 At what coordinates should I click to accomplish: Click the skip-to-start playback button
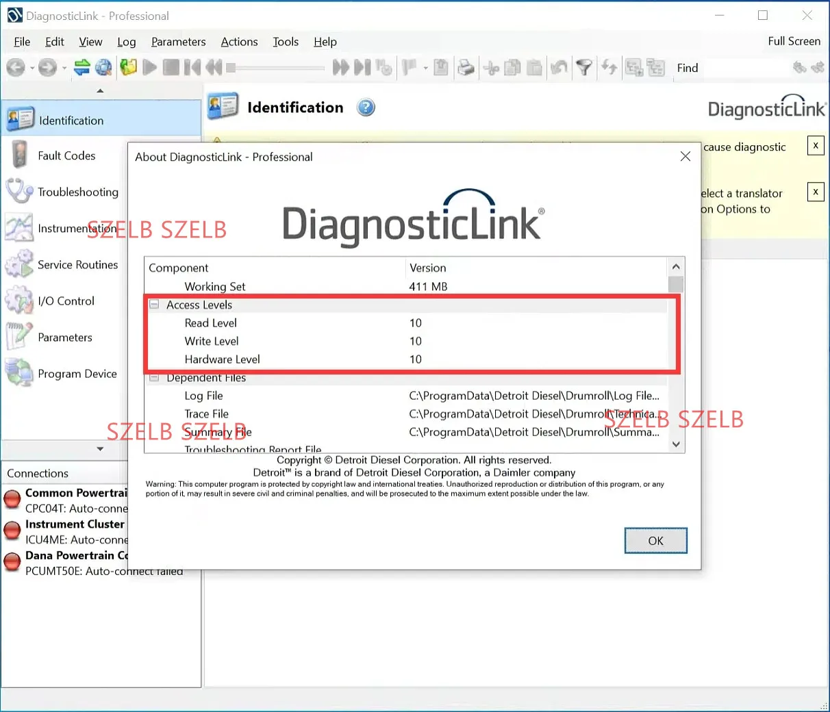pos(192,67)
